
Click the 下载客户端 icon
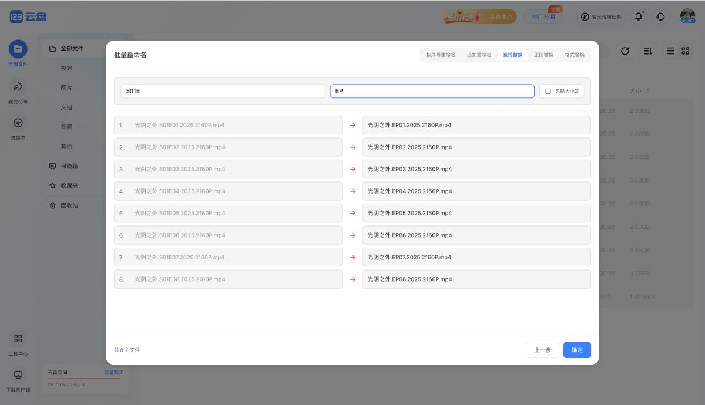pyautogui.click(x=18, y=374)
